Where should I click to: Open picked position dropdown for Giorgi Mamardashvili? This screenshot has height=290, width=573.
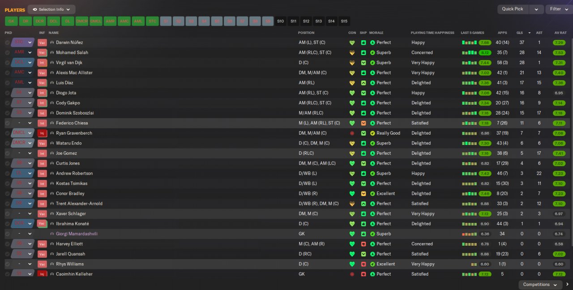(x=23, y=234)
